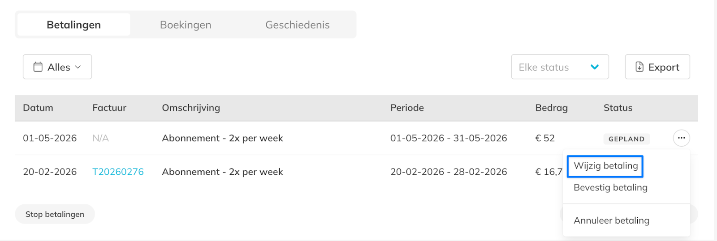Click the chevron next to Alles
This screenshot has width=717, height=241.
pyautogui.click(x=78, y=67)
